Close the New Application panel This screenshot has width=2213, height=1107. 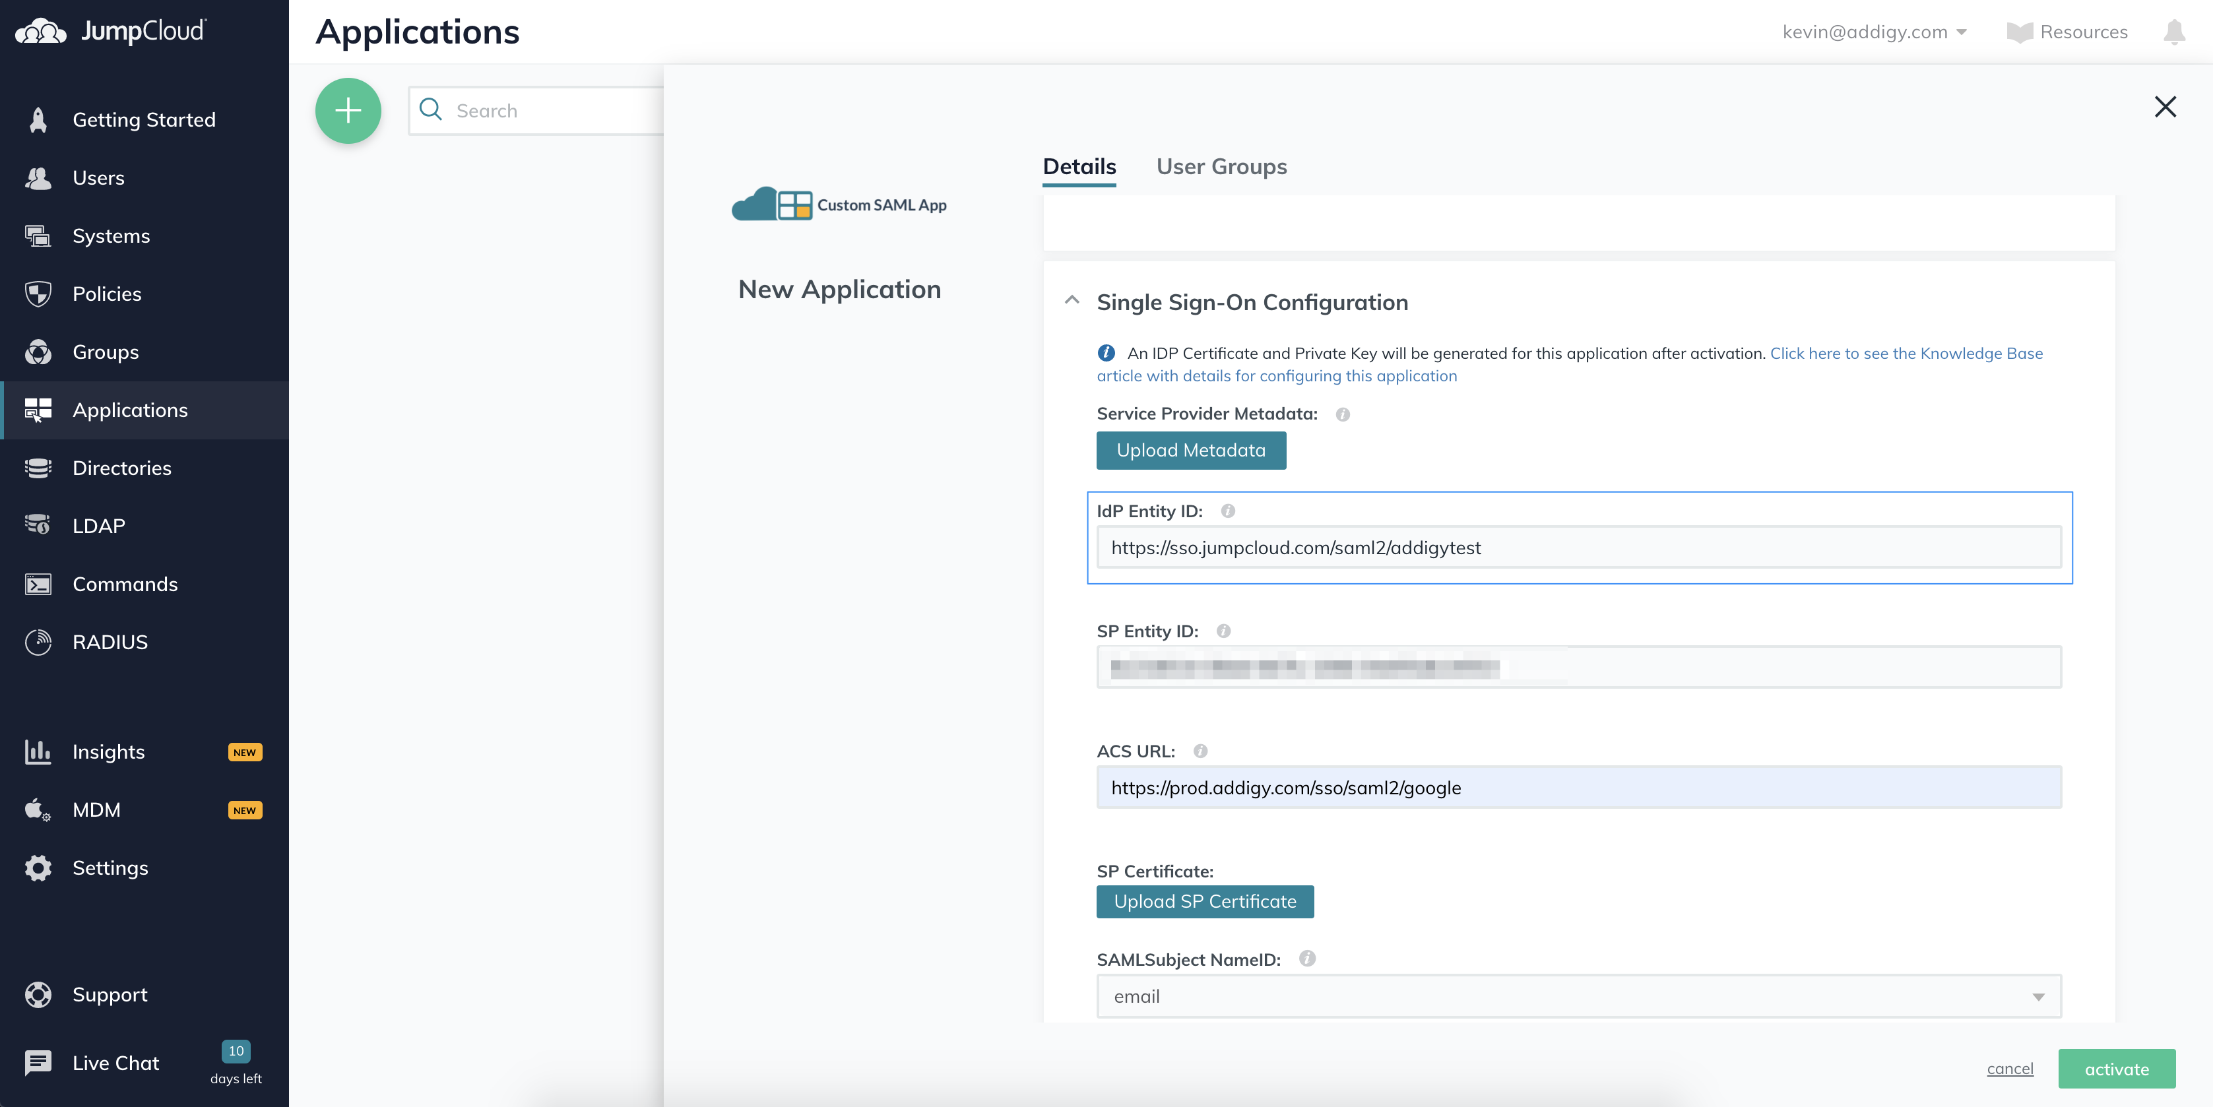pyautogui.click(x=2165, y=108)
